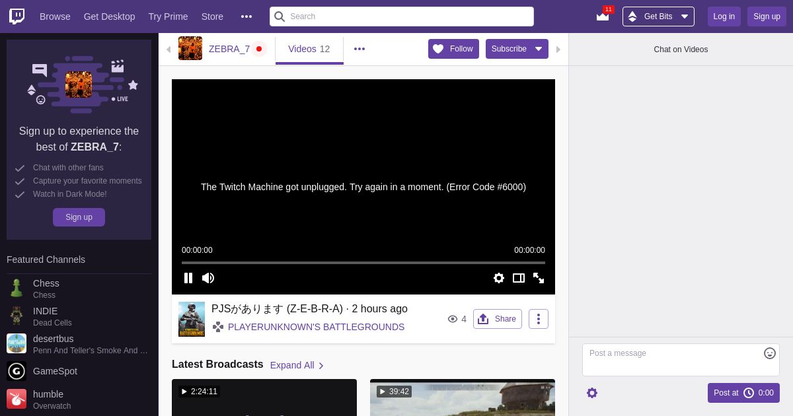Open the chat emote picker smiley

tap(770, 353)
